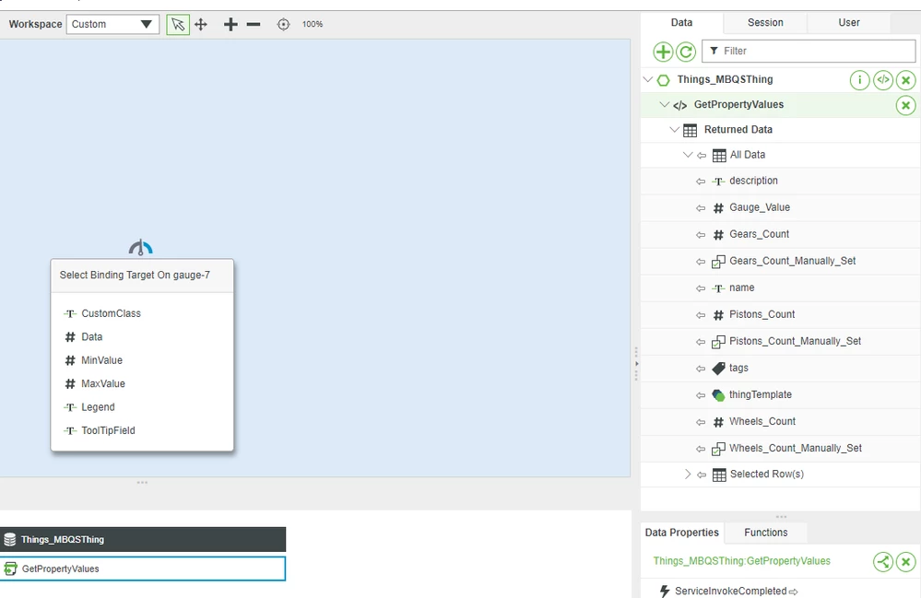Activate the pan move tool
The height and width of the screenshot is (598, 921).
(x=201, y=25)
